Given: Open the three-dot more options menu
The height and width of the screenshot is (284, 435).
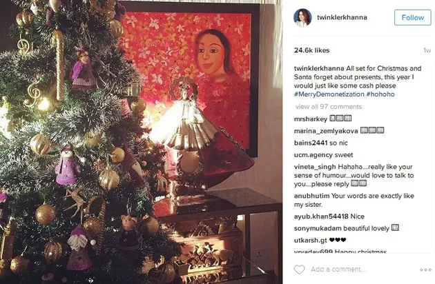Looking at the screenshot, I should click(x=425, y=270).
